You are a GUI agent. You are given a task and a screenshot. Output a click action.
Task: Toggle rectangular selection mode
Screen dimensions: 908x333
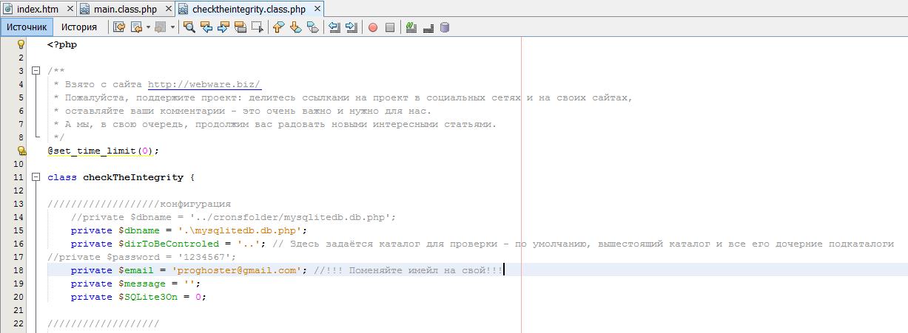pyautogui.click(x=258, y=27)
